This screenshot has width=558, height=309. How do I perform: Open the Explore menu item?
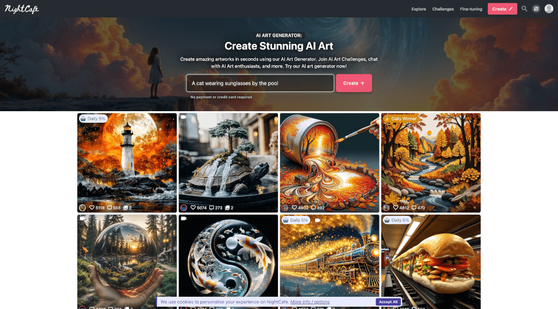point(419,9)
